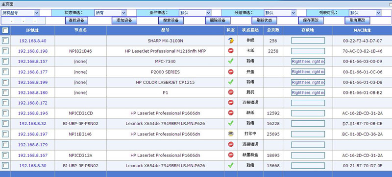Open IP link 192.168.8.167
Viewport: 392px width, 177px height.
point(33,155)
